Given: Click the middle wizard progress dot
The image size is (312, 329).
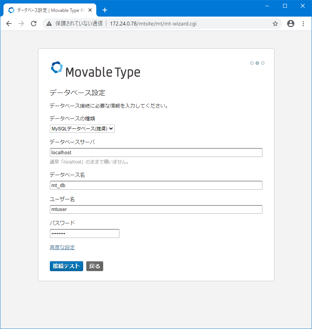Looking at the screenshot, I should pos(257,63).
